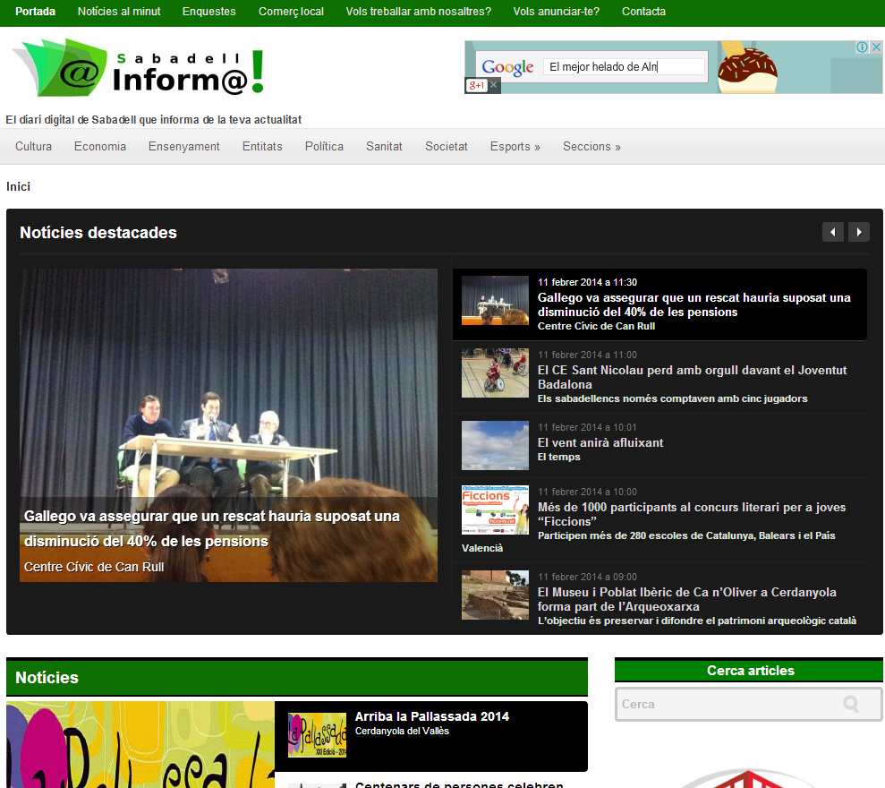Select the Política category

tap(324, 146)
